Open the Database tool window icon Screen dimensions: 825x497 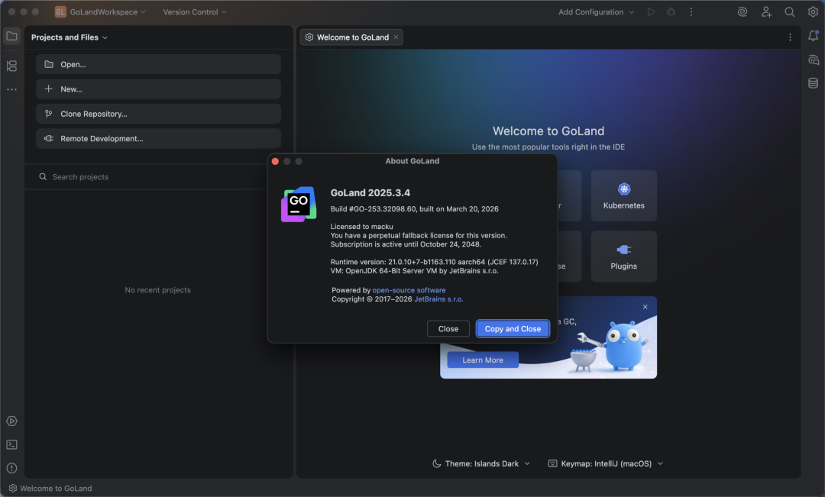click(x=813, y=83)
